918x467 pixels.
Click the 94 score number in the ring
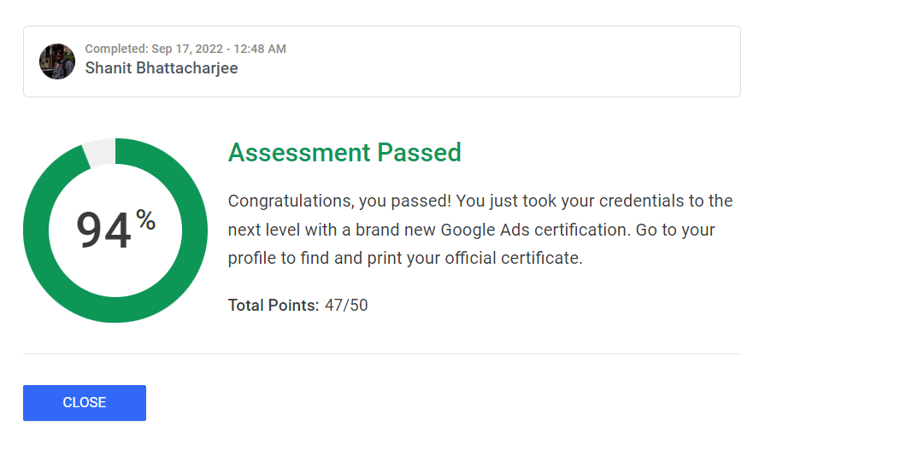click(x=103, y=231)
